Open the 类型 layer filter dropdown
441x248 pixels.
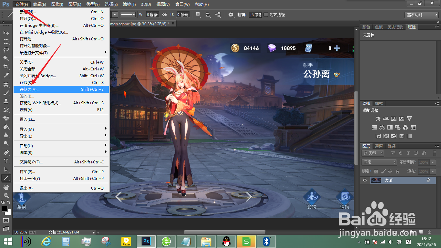point(373,153)
